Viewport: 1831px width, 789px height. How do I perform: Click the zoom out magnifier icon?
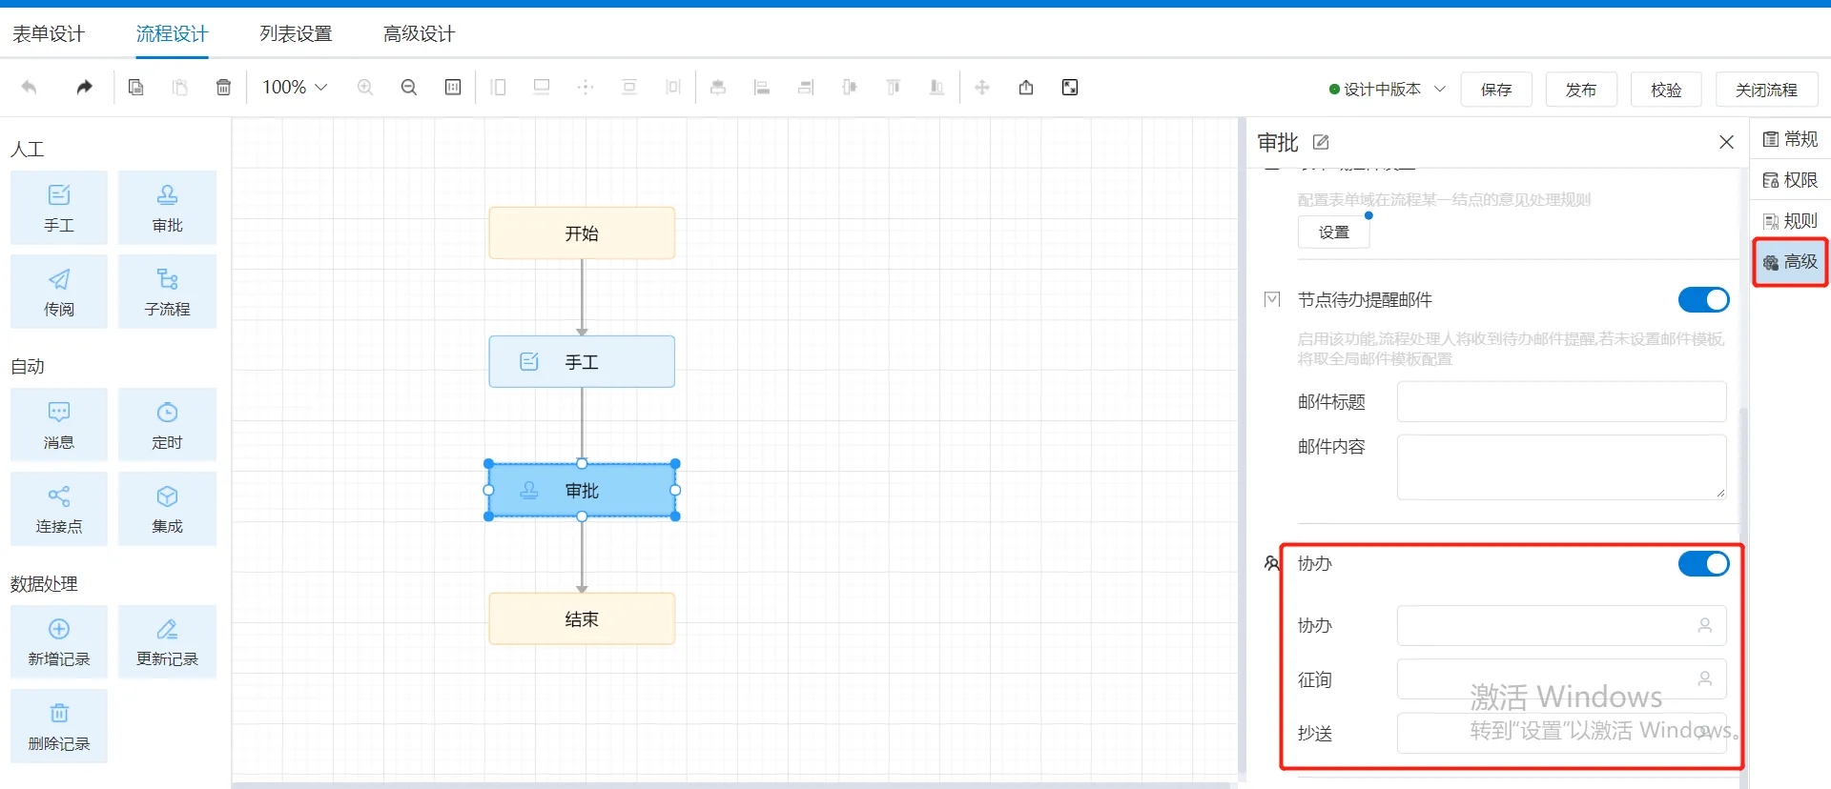409,88
